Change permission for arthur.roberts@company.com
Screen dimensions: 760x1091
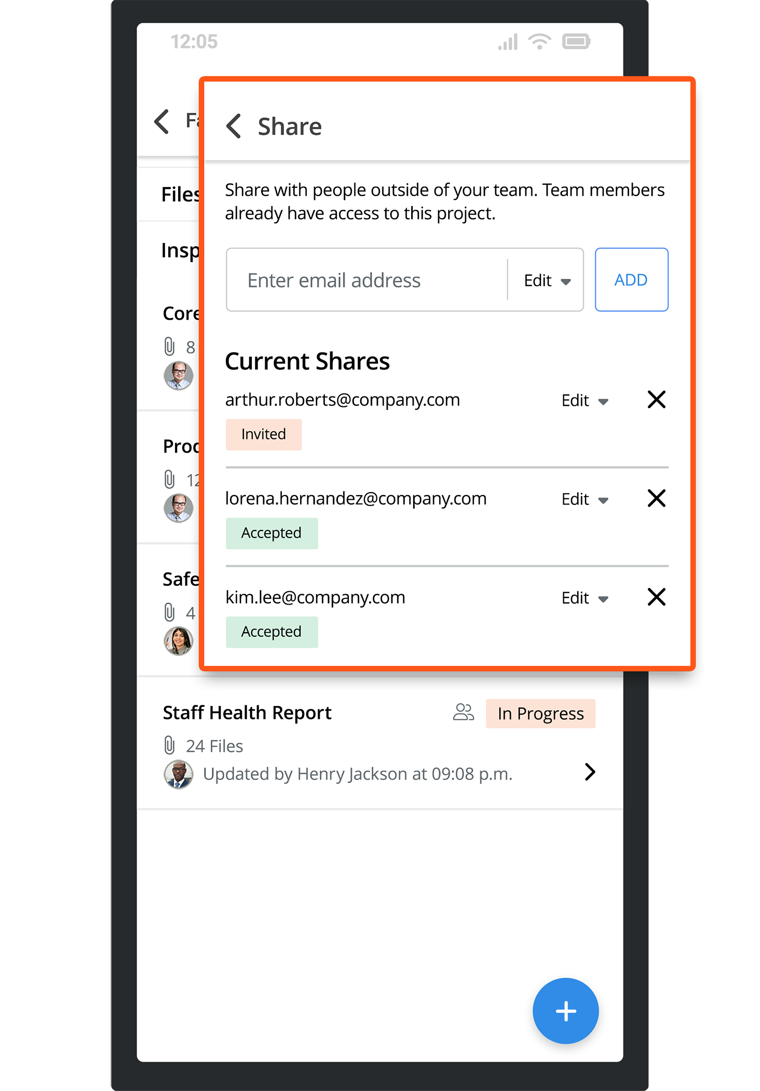[x=585, y=401]
